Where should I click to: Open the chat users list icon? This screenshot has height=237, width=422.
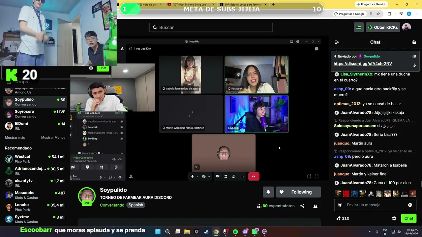point(414,42)
